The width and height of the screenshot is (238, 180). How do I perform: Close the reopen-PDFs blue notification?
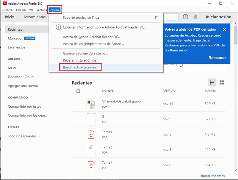click(x=224, y=29)
